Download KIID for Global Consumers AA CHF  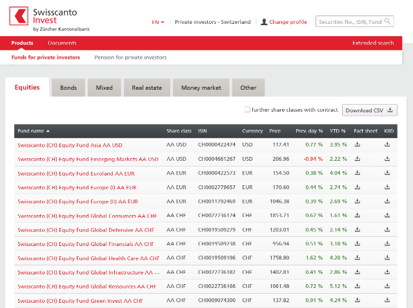(x=387, y=215)
